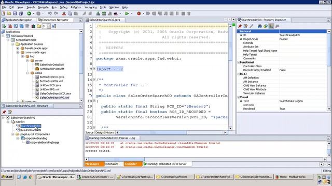The image size is (332, 186).
Task: Click the red Debug bug icon
Action: pyautogui.click(x=139, y=13)
